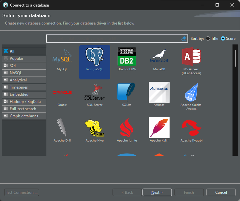Cancel the connection wizard
This screenshot has width=240, height=201.
[x=221, y=193]
